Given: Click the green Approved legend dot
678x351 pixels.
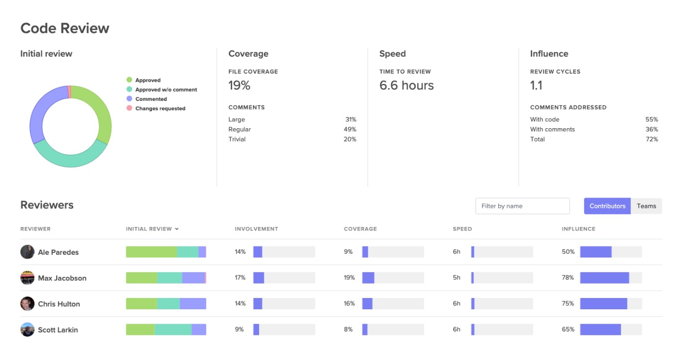Looking at the screenshot, I should 129,80.
